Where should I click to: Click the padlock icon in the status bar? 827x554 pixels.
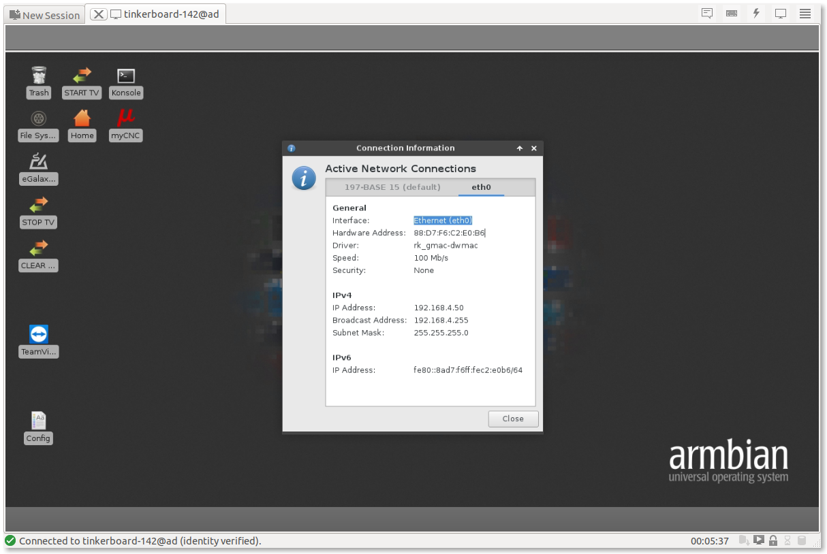point(773,541)
